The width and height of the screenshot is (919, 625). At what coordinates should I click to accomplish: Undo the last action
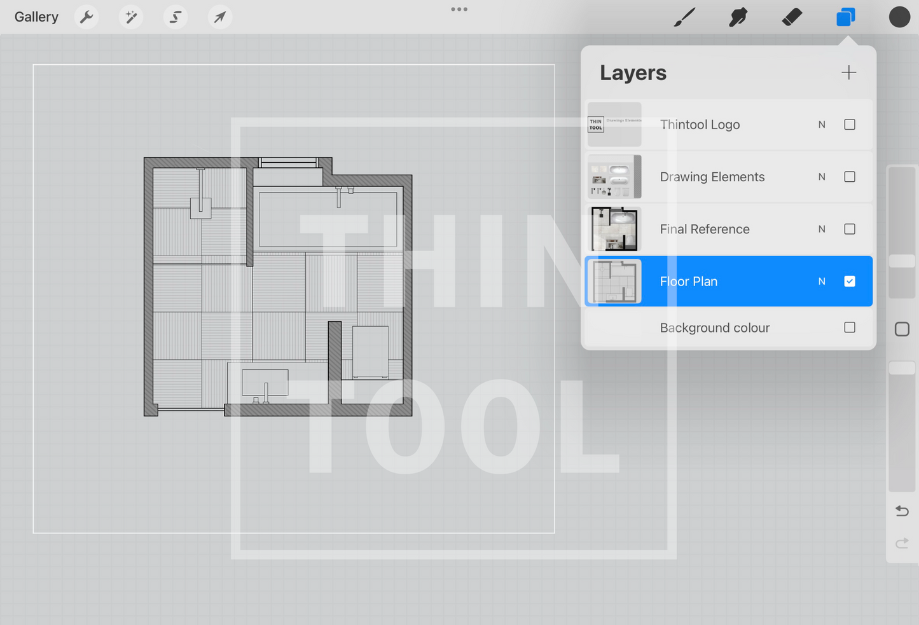[x=902, y=511]
